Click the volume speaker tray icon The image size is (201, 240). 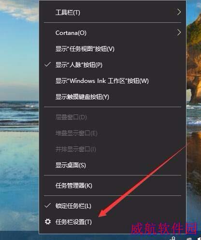tap(199, 239)
